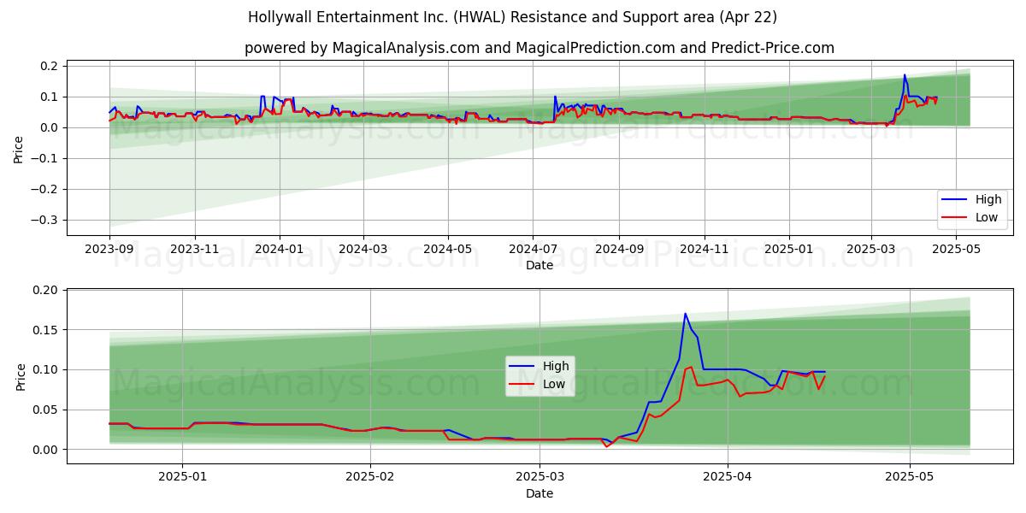Click the '2024-11' tick label
Viewport: 1026px width, 513px height.
[705, 248]
